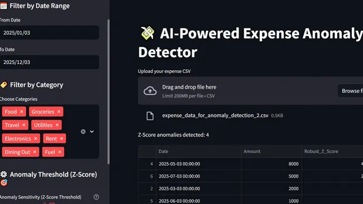This screenshot has height=204, width=363.
Task: Click the Z-Score anomalies detected: 4 text
Action: [173, 135]
